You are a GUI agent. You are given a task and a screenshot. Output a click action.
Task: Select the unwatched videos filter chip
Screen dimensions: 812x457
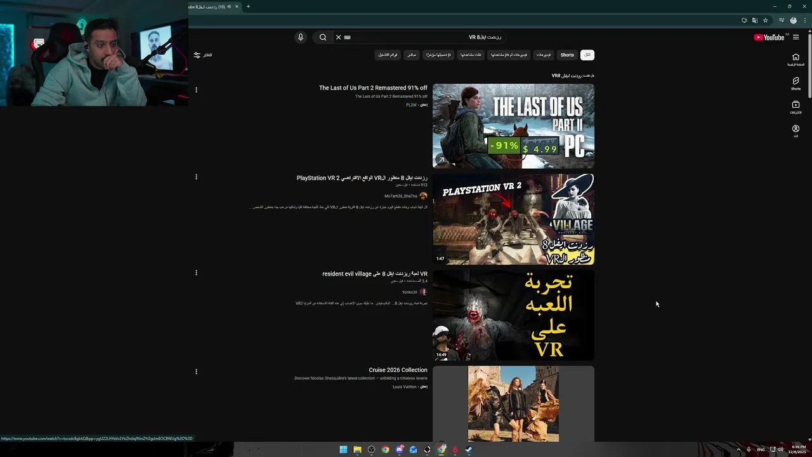point(509,55)
